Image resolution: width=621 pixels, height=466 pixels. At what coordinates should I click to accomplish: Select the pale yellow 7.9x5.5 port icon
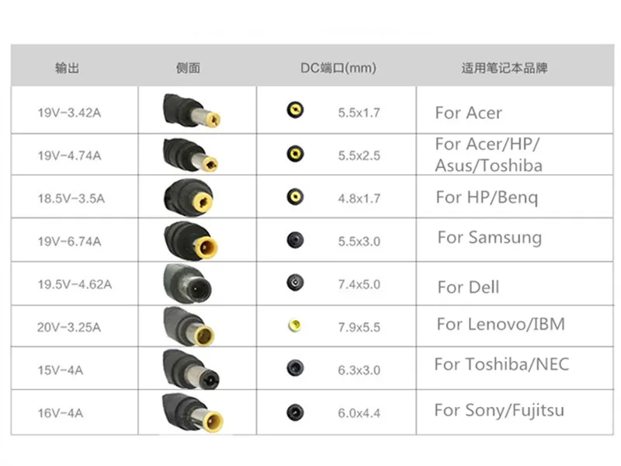click(295, 325)
